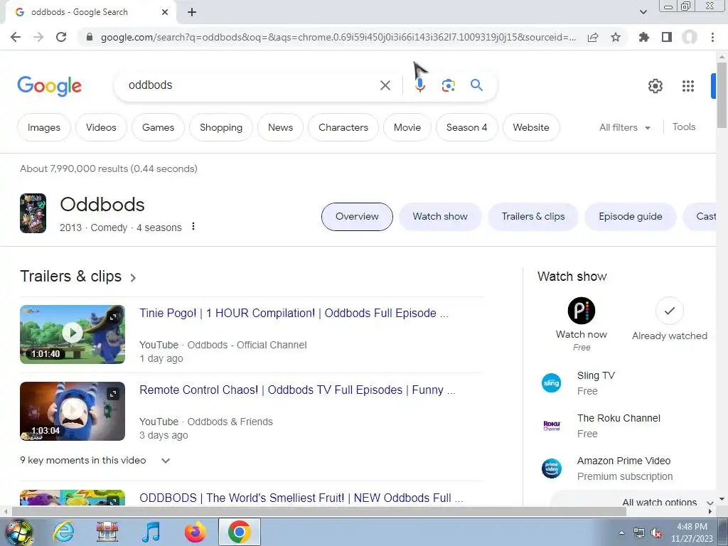
Task: Mark show as Already watched
Action: (x=669, y=319)
